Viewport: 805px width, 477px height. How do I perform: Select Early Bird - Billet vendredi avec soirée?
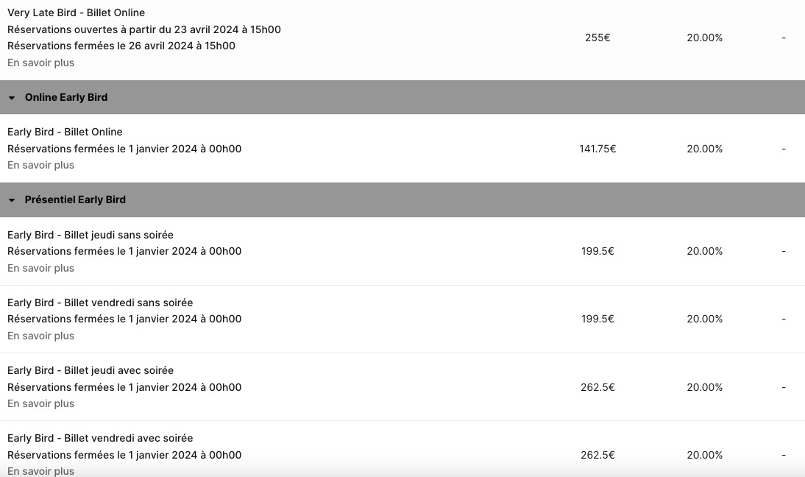(100, 438)
